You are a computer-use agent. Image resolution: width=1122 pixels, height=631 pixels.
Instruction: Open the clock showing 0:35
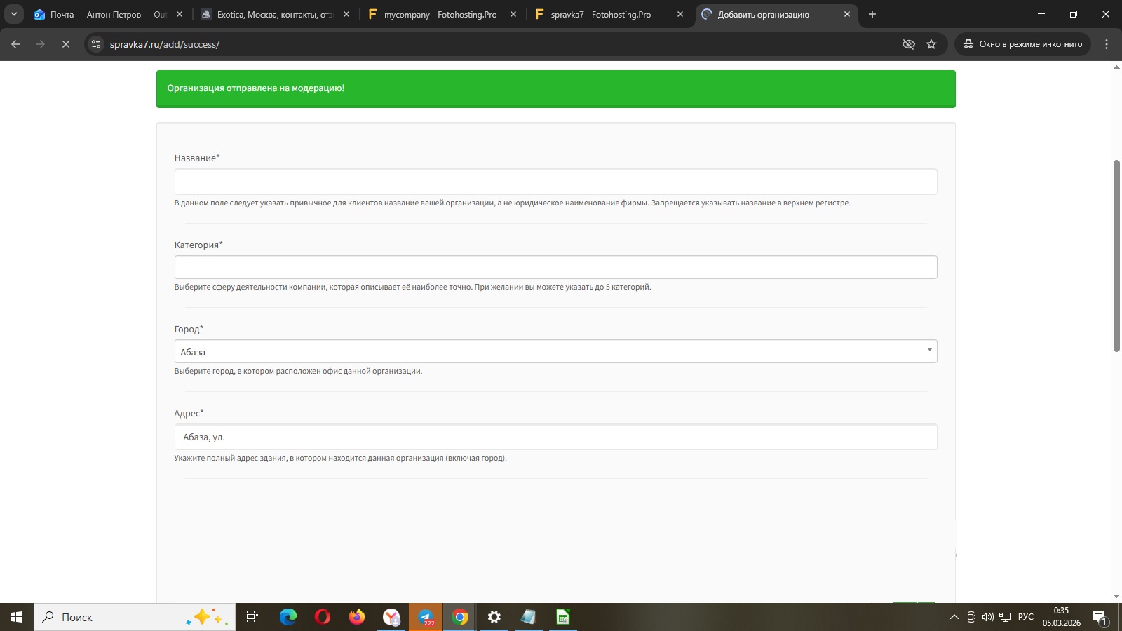1062,617
